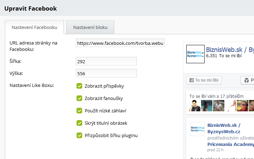Click the second fan photo with blue water

[207, 106]
